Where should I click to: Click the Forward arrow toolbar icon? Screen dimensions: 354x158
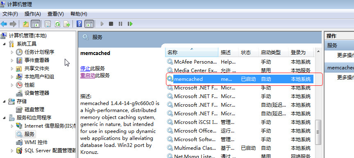[x=13, y=24]
